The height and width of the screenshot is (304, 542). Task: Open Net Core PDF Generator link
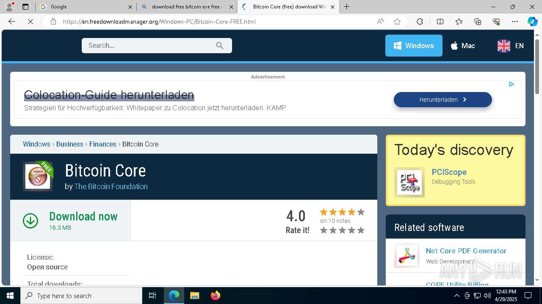(x=466, y=251)
